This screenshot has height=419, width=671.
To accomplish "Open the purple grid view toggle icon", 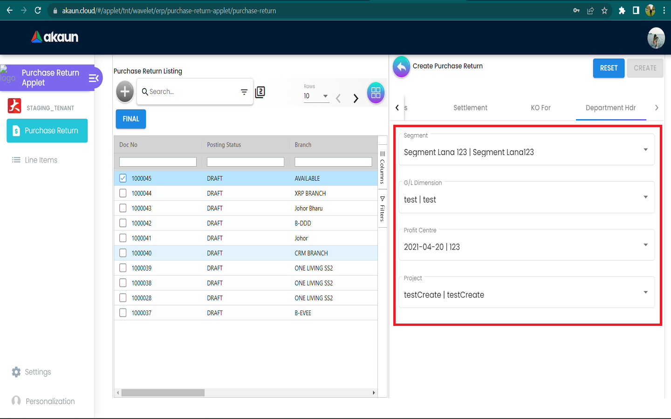I will click(x=376, y=93).
